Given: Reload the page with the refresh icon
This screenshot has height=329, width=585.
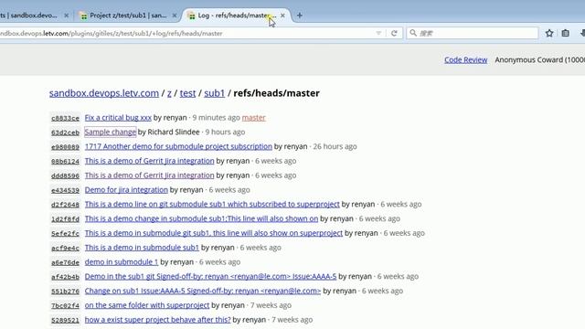Looking at the screenshot, I should (394, 33).
